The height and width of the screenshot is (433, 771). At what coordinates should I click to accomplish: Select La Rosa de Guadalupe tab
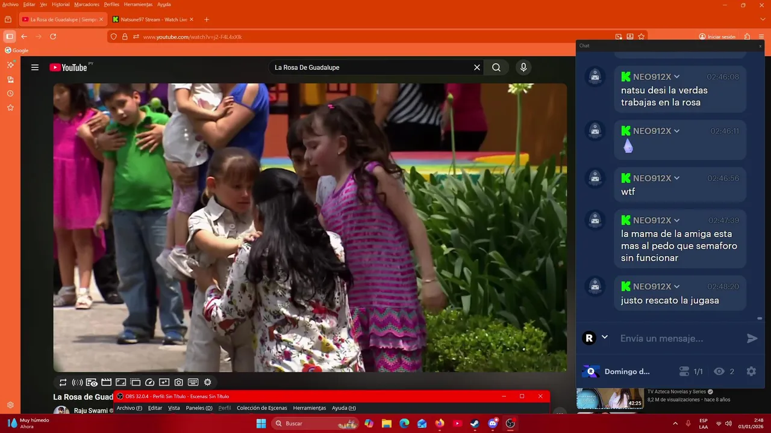[x=63, y=19]
